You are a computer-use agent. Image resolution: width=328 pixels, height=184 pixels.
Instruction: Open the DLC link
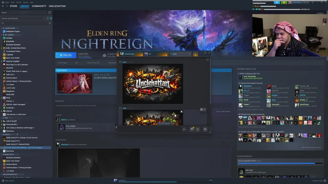(77, 63)
